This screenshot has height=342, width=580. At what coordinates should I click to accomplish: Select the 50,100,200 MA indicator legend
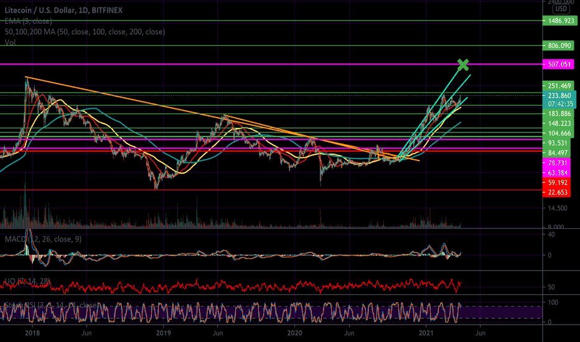pos(85,32)
